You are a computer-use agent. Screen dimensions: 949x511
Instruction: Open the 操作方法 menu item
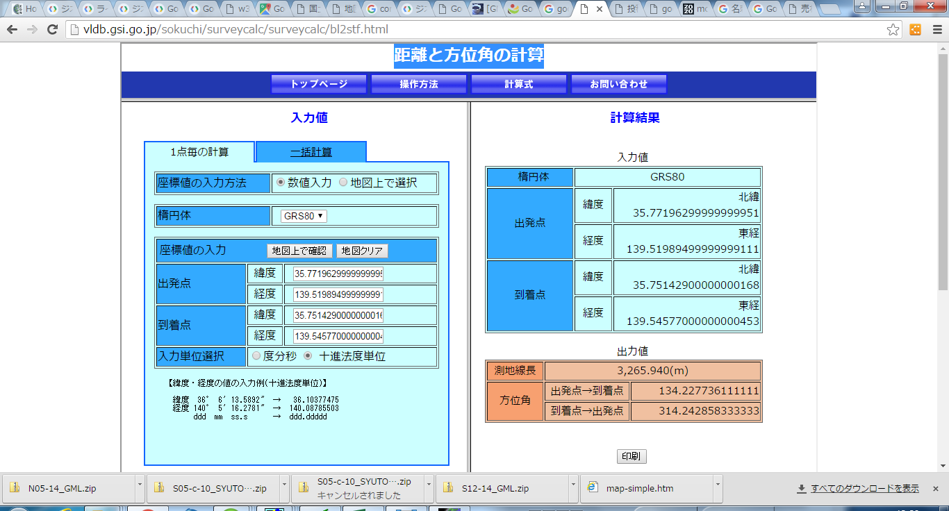click(419, 84)
